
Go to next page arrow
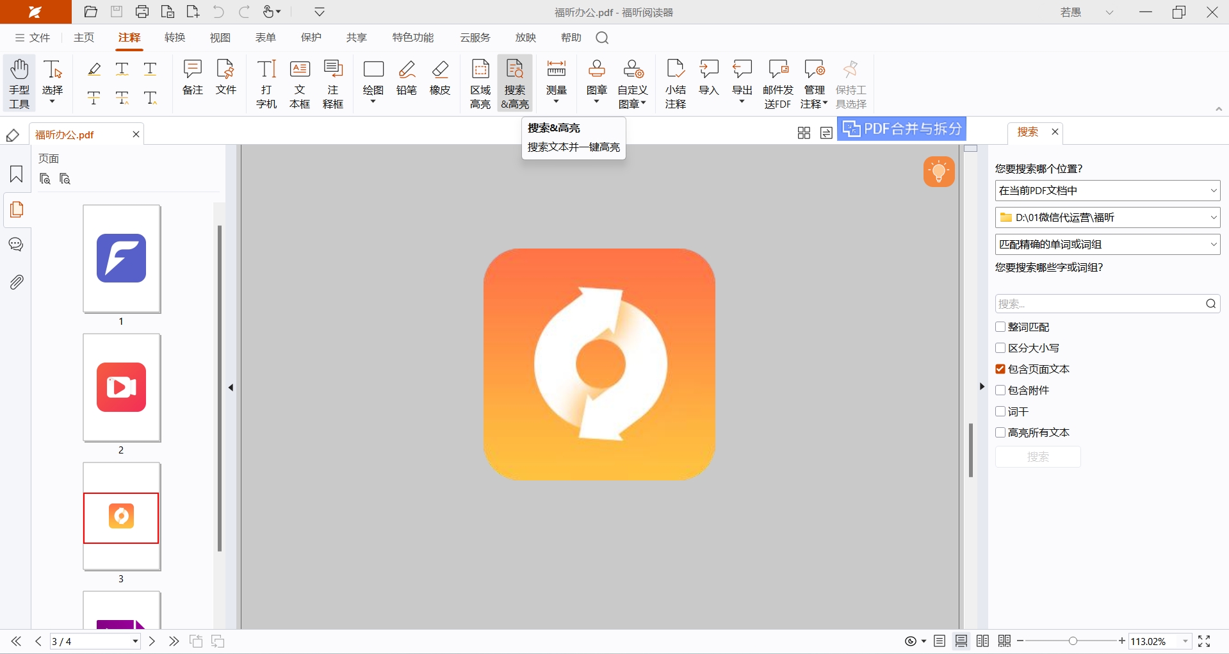point(152,641)
